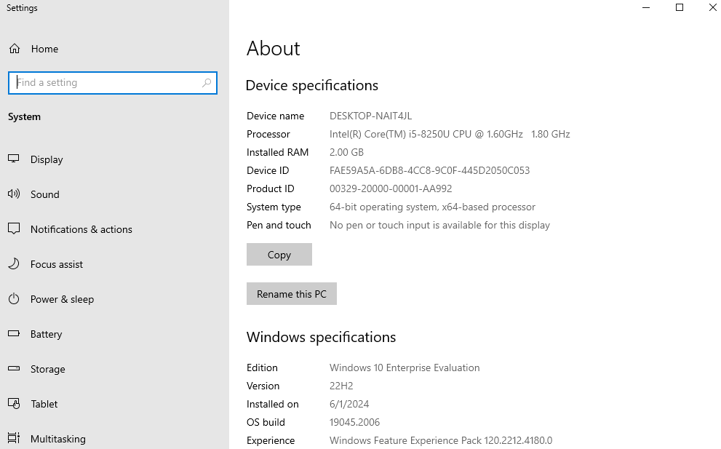Image resolution: width=721 pixels, height=449 pixels.
Task: Click the Focus assist moon icon
Action: [x=14, y=263]
